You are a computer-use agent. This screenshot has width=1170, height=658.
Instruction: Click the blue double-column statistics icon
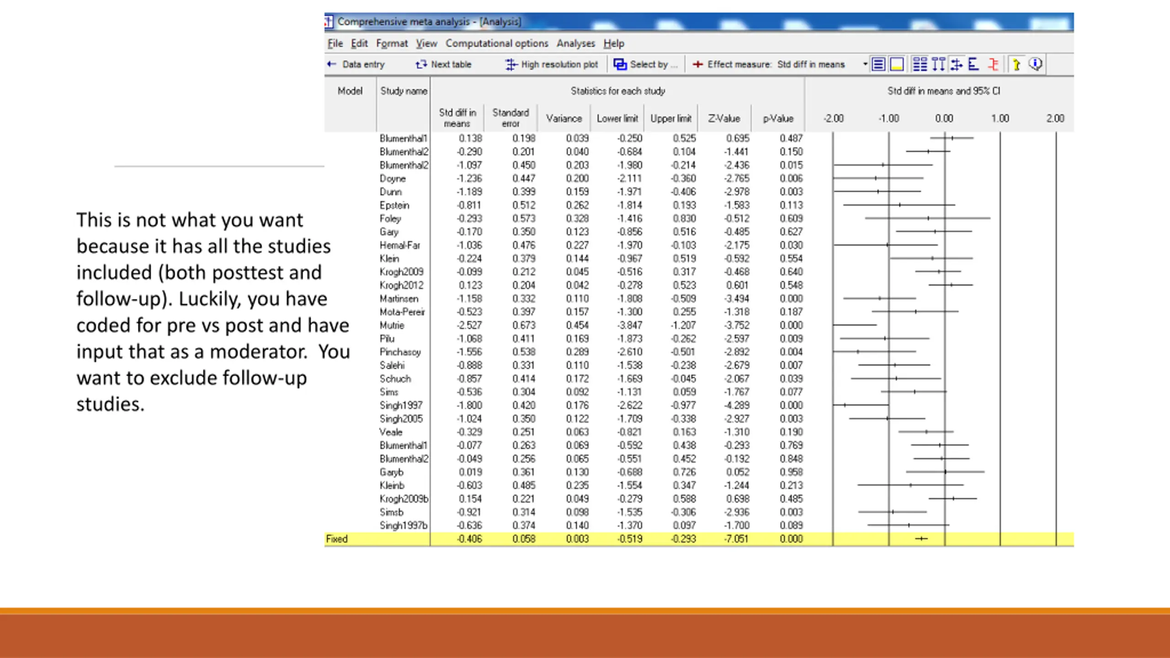pyautogui.click(x=920, y=64)
